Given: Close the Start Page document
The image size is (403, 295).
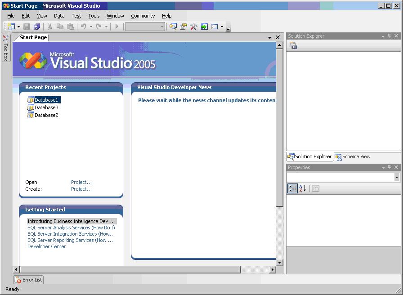Looking at the screenshot, I should click(278, 37).
